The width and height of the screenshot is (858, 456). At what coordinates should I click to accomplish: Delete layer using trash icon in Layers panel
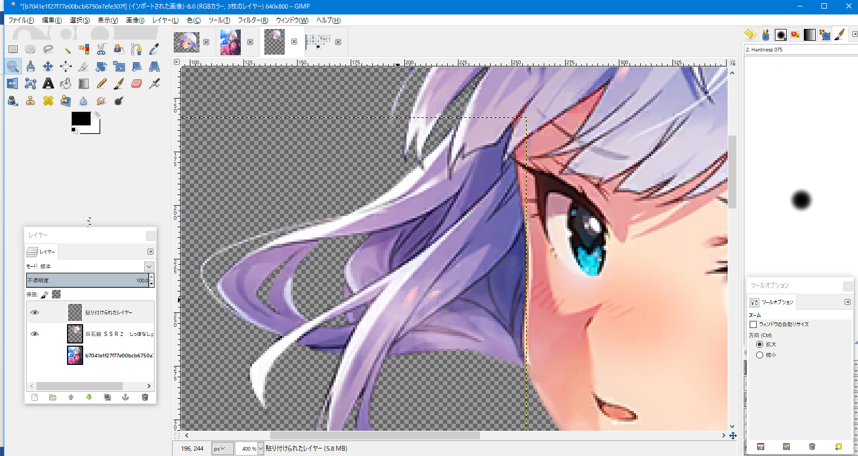[145, 397]
